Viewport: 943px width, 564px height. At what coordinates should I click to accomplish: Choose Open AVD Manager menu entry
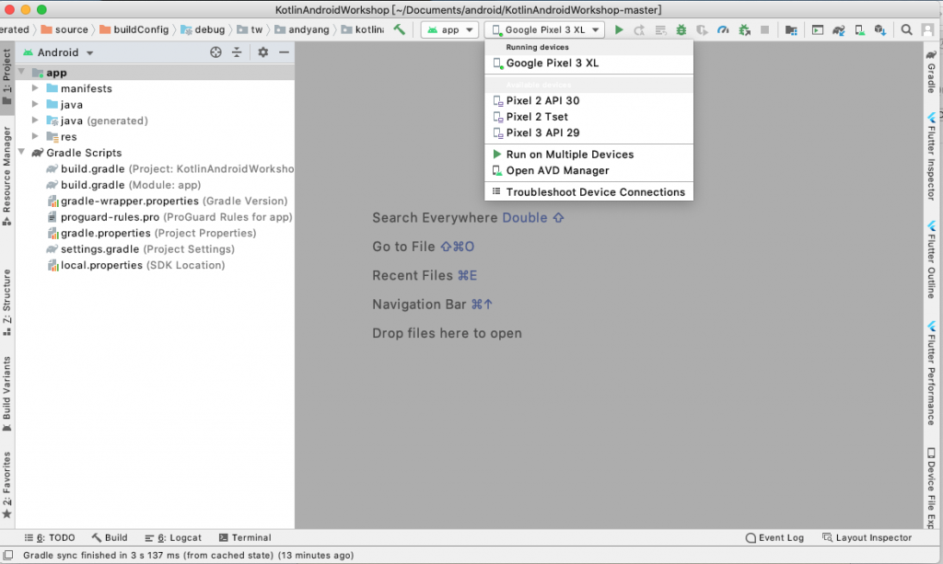click(588, 170)
